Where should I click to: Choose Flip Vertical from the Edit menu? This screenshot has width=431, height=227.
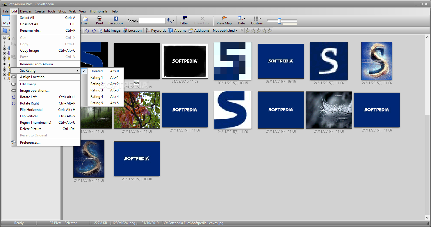coord(45,116)
